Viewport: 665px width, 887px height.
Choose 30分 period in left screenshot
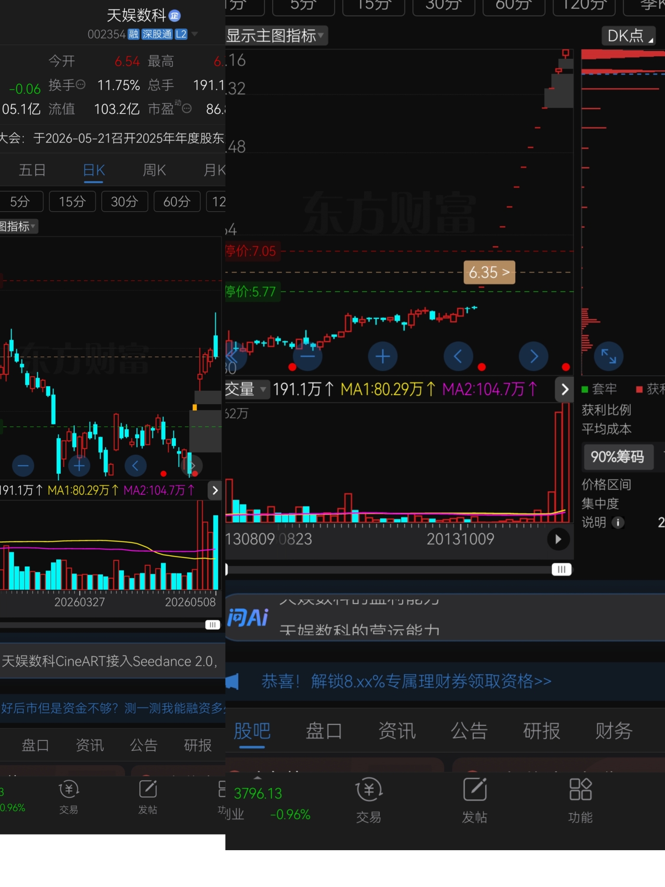(125, 202)
